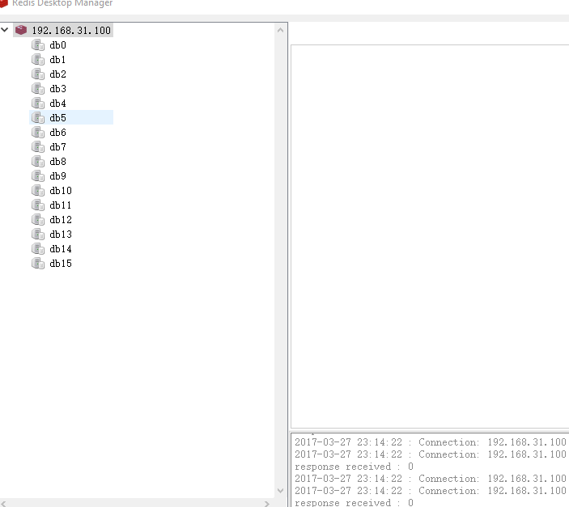Image resolution: width=569 pixels, height=507 pixels.
Task: Click the first 'response received : 0' log line
Action: click(x=354, y=467)
